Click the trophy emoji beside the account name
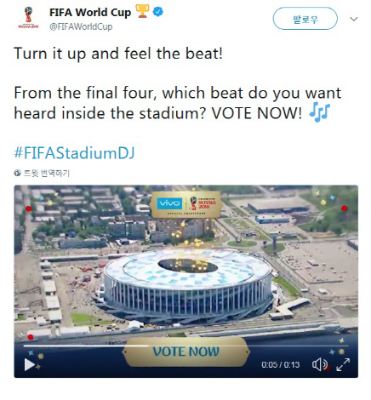The width and height of the screenshot is (371, 400). coord(142,11)
